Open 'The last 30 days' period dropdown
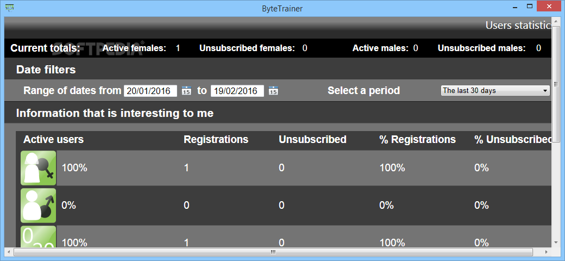Screen dimensions: 565x261 [x=495, y=91]
